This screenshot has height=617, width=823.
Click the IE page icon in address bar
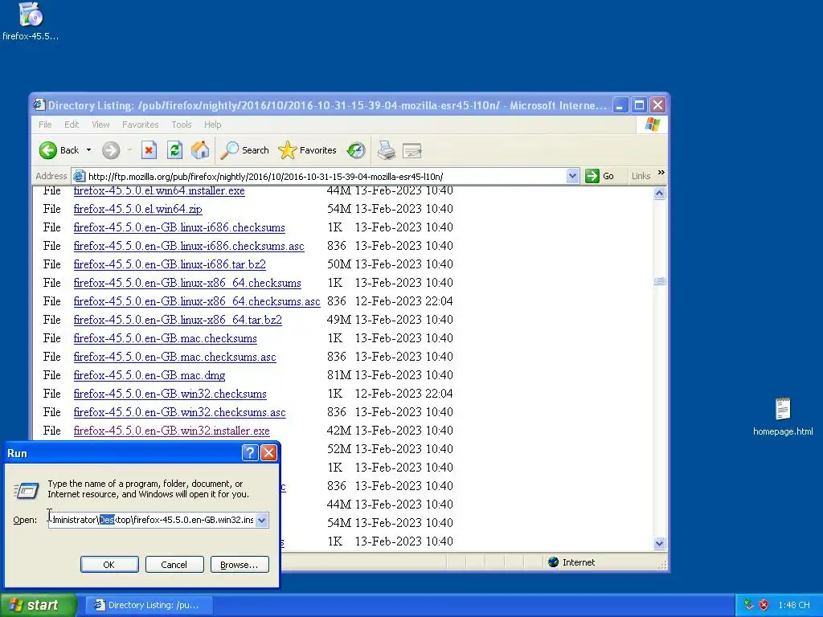pyautogui.click(x=79, y=176)
